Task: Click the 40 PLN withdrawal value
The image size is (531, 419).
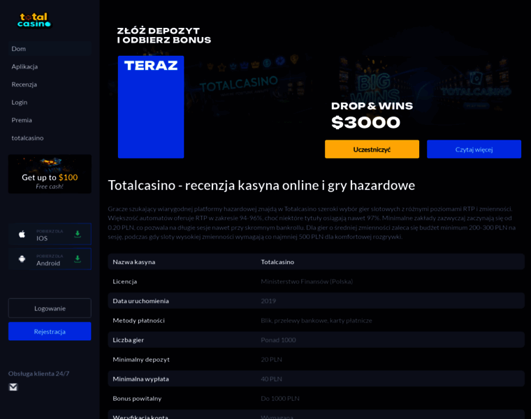Action: (x=271, y=379)
